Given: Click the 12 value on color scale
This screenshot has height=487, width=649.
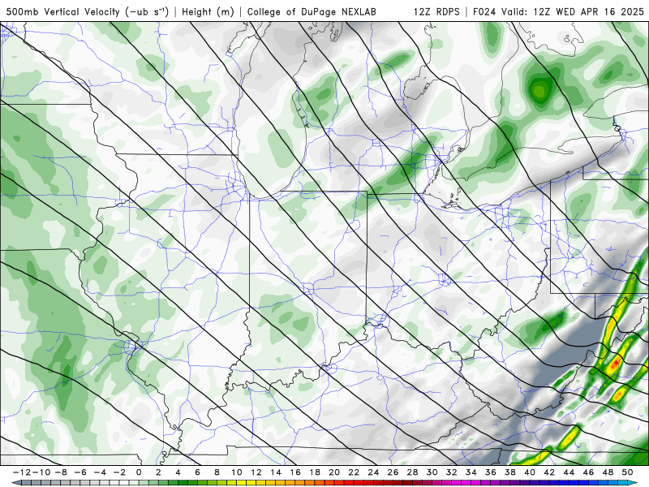Looking at the screenshot, I should [256, 472].
